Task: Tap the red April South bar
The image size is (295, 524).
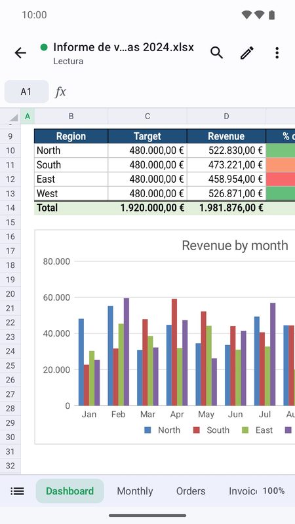Action: tap(174, 352)
